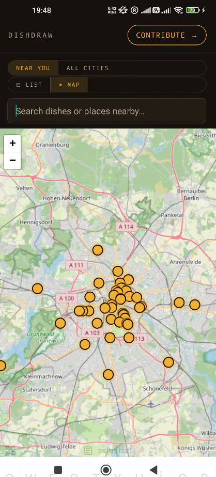Tap the Kleinmachnow label on the map
Image resolution: width=216 pixels, height=477 pixels.
click(43, 376)
